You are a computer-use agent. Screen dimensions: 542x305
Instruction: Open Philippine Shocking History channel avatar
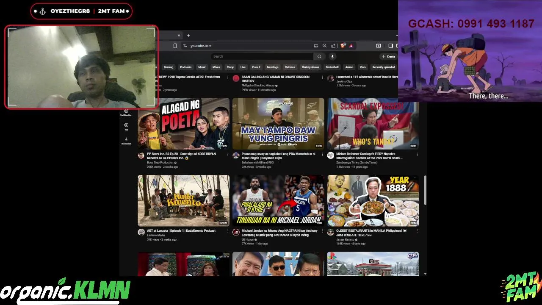[x=236, y=78]
